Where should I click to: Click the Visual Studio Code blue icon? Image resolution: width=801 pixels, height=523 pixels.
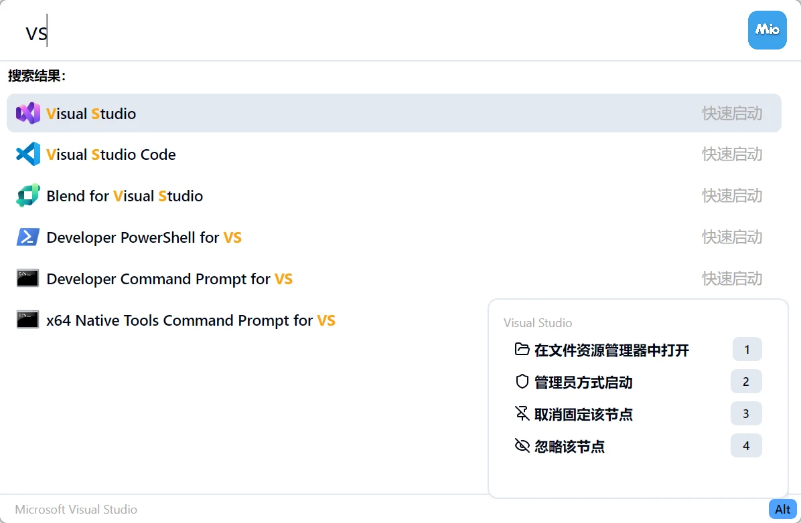click(x=28, y=154)
